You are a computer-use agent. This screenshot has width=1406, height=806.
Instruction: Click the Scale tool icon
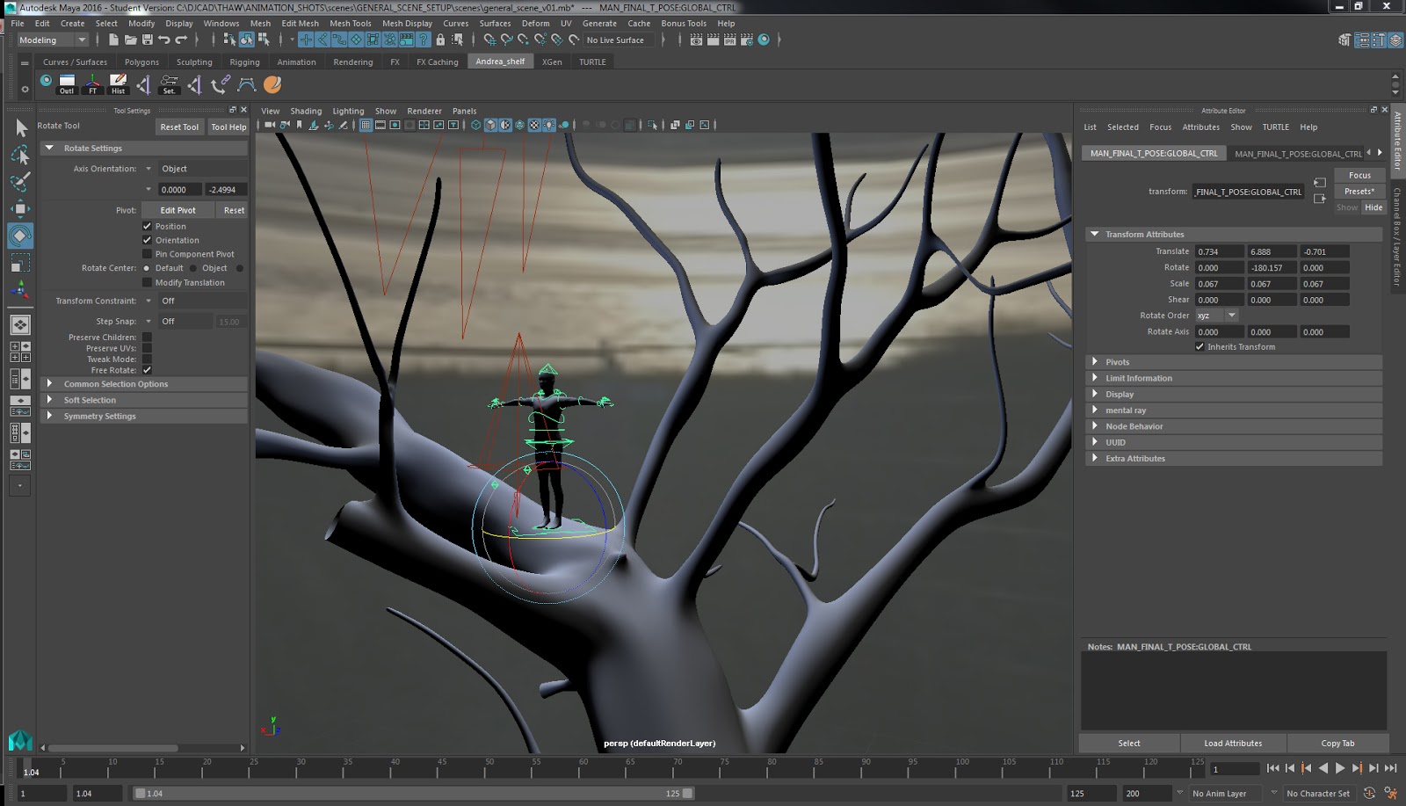tap(20, 263)
